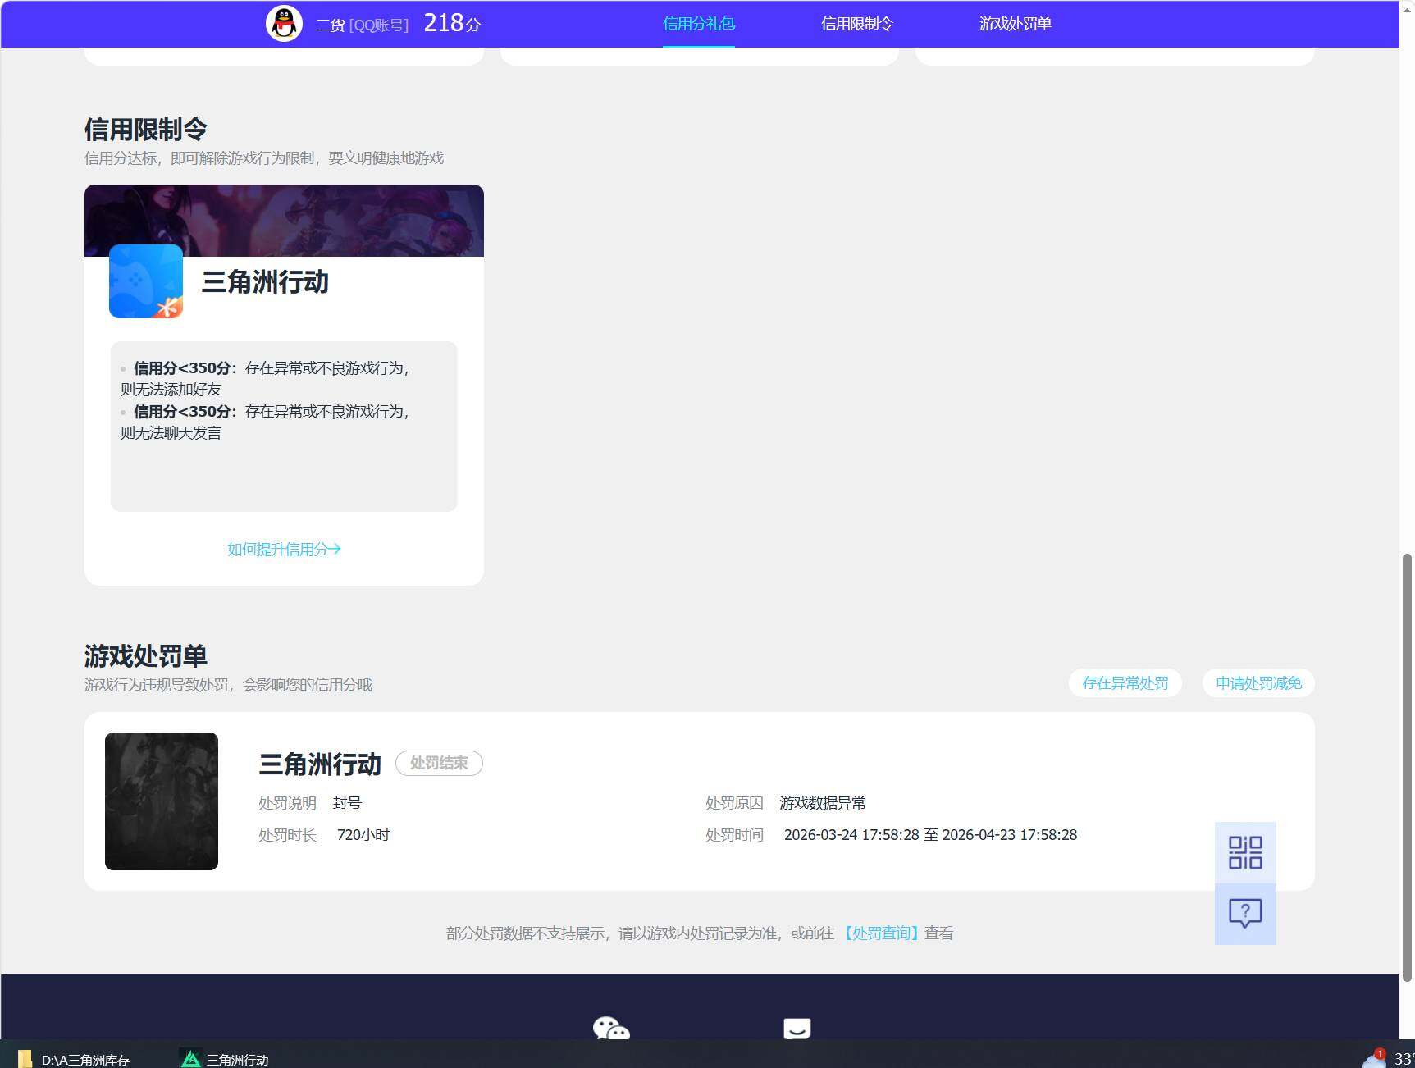Click the 三角洲行动 blue gamepad icon
Screen dimensions: 1415x1068
point(146,281)
